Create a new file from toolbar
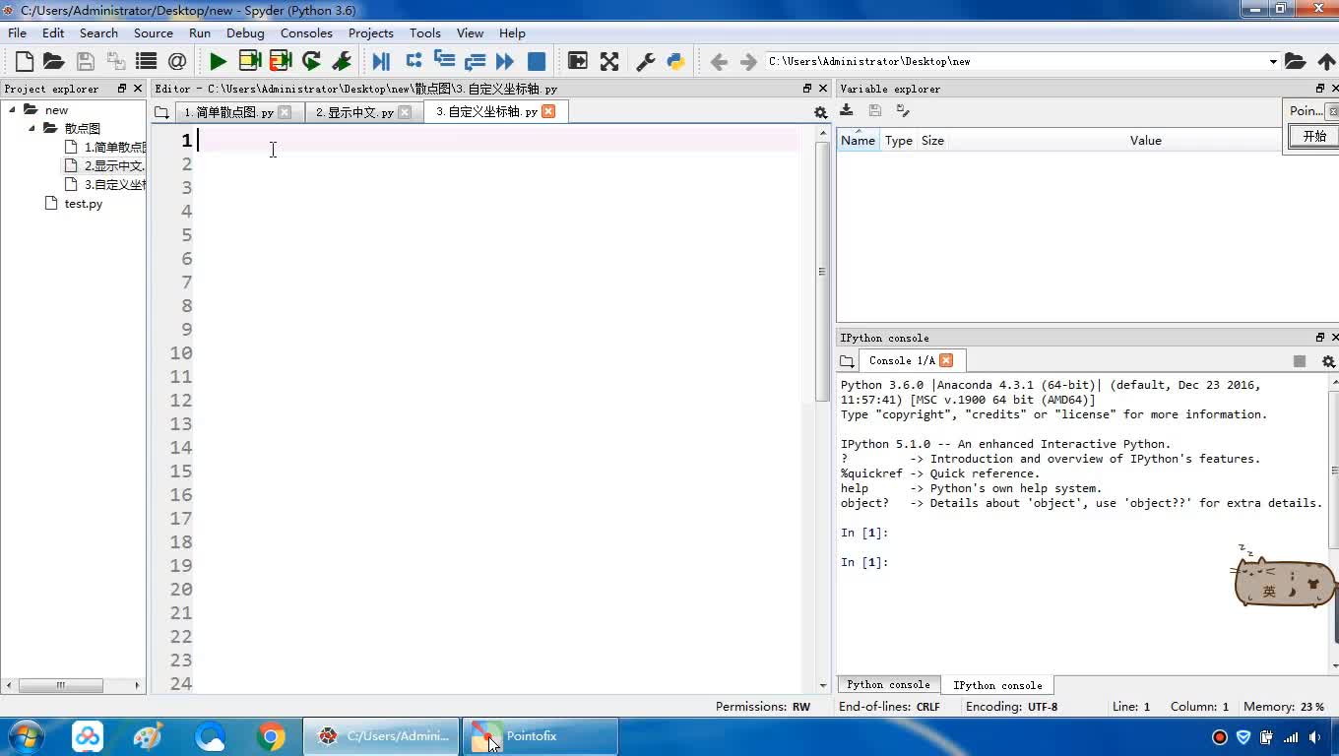1339x756 pixels. [x=24, y=61]
